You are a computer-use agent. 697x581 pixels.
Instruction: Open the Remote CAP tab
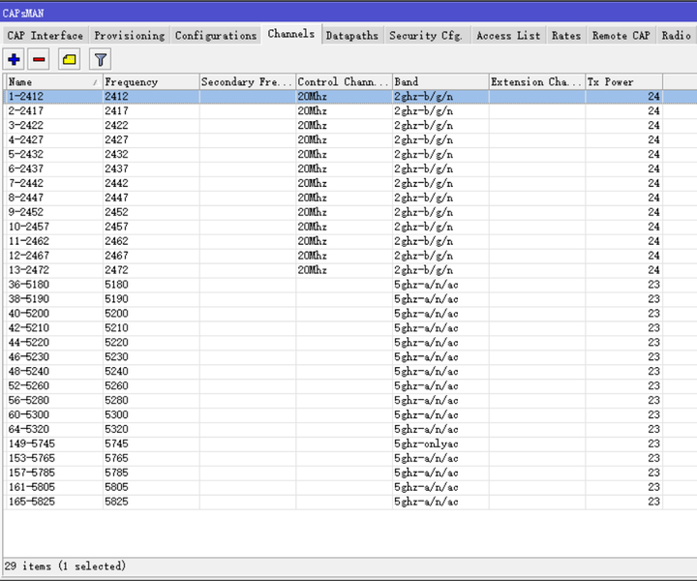621,36
